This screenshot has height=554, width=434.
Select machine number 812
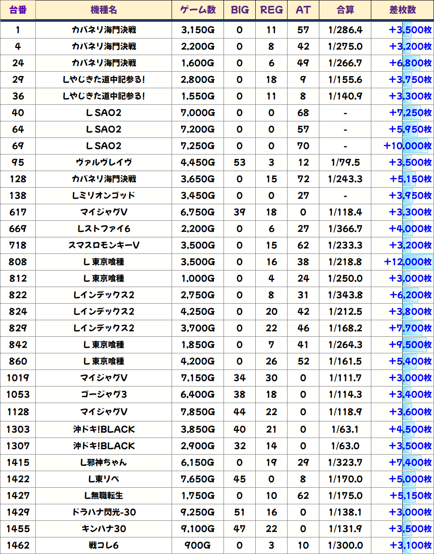tap(18, 279)
